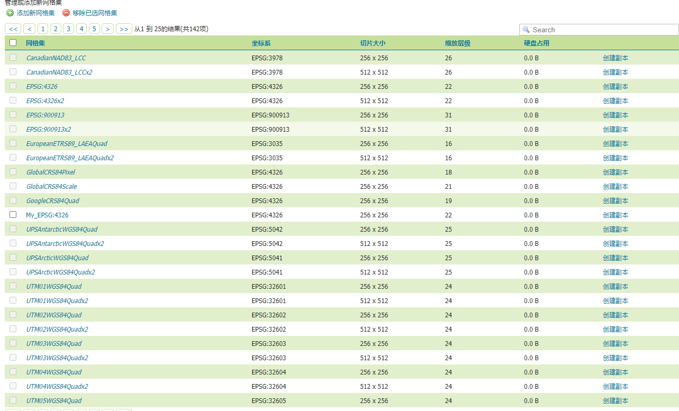Tick the checkbox beside EPSG:4326x2
Screen dimensions: 679x411
tap(13, 101)
